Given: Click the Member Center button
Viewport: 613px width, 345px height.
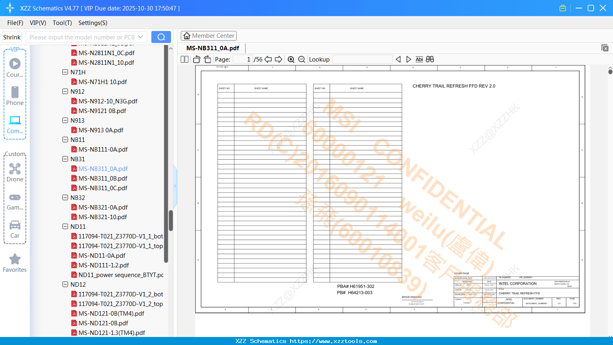Looking at the screenshot, I should pyautogui.click(x=208, y=36).
